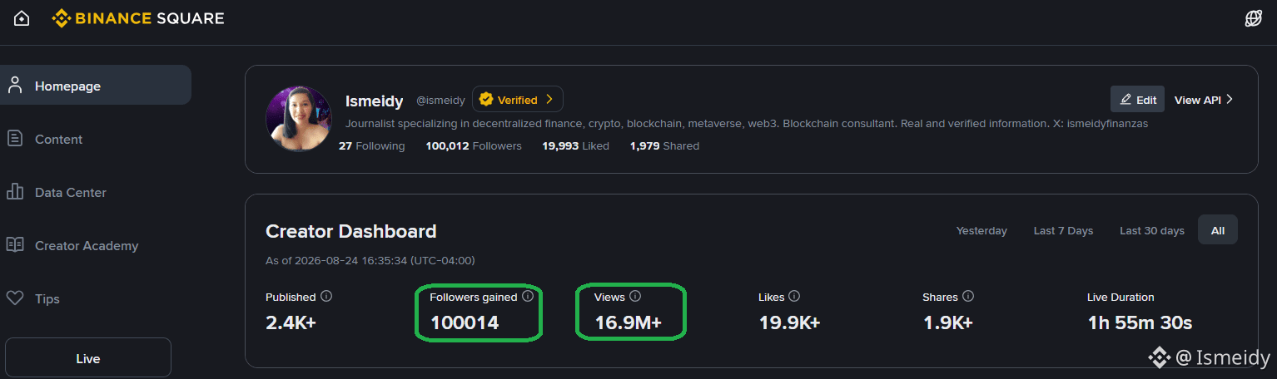Screen dimensions: 1277x379
Task: Click the @ismeidy handle text
Action: [440, 101]
